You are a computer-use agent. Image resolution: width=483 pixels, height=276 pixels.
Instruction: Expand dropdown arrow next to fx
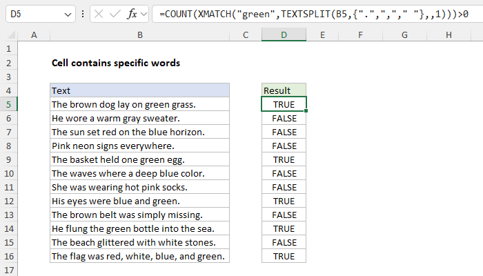click(144, 14)
